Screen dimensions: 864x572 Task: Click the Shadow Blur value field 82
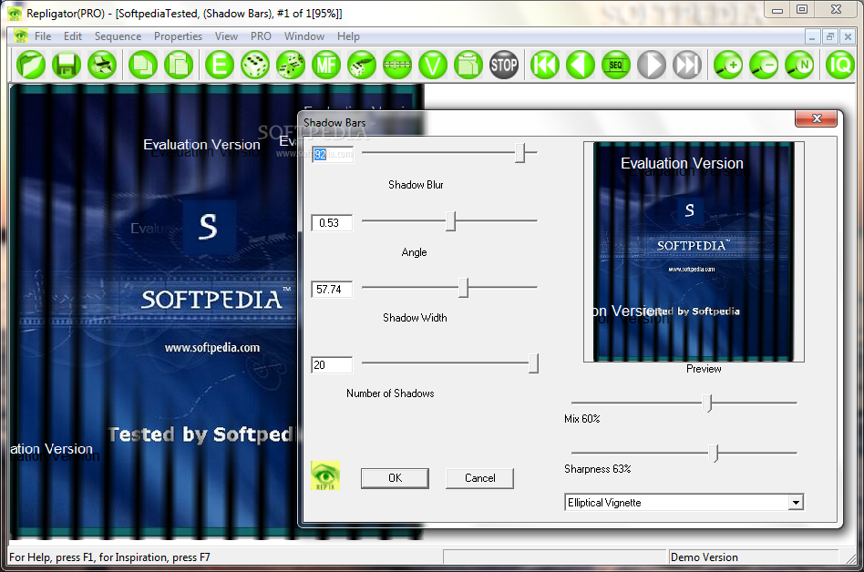pyautogui.click(x=332, y=155)
